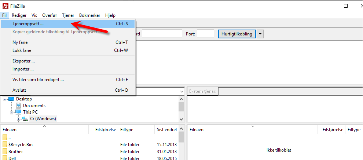Click the parent folder '..' icon
The height and width of the screenshot is (160, 363).
(5, 138)
